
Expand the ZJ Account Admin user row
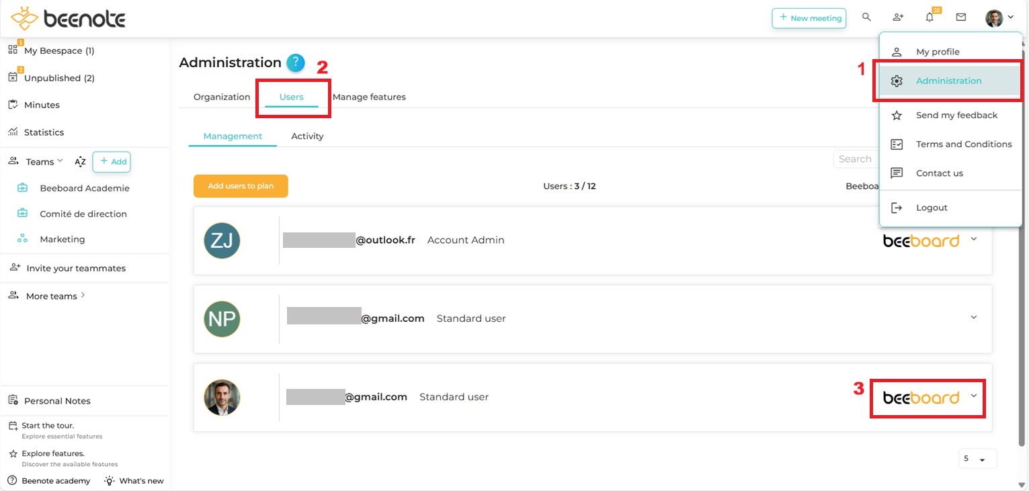coord(974,240)
